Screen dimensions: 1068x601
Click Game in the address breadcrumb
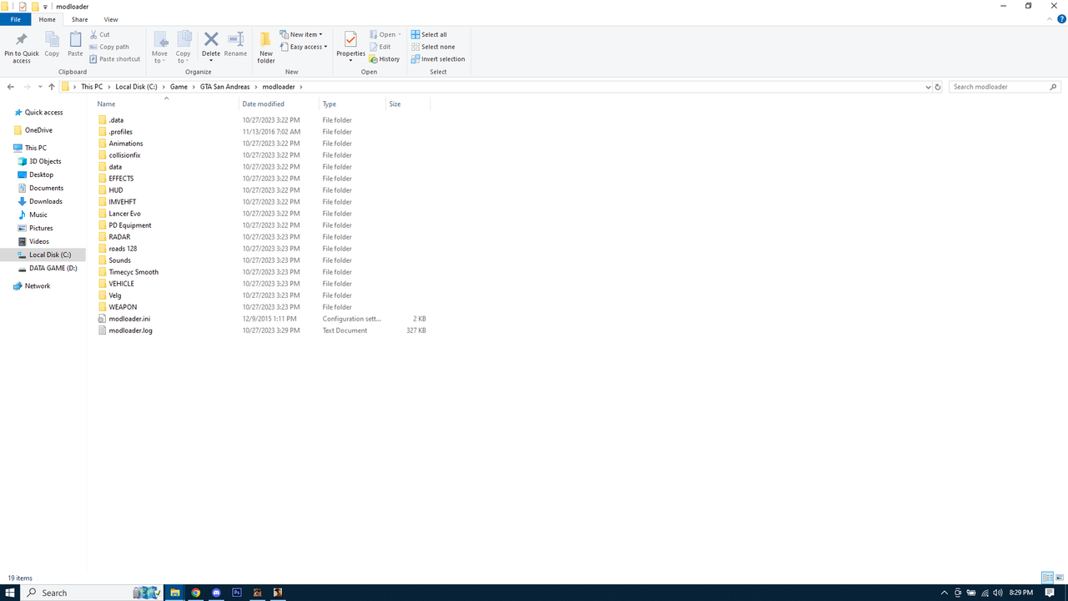point(179,87)
